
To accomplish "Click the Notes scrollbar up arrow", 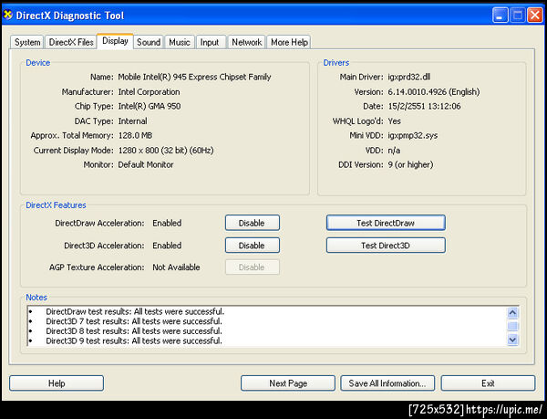I will (x=512, y=312).
